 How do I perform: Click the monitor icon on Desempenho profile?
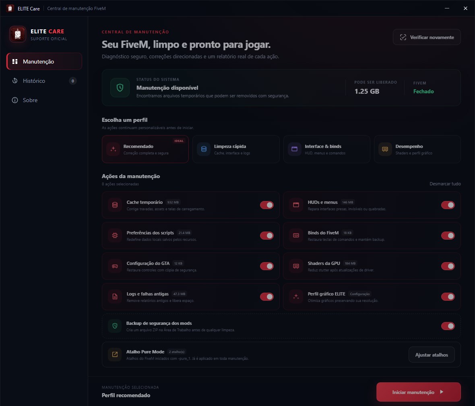click(385, 149)
